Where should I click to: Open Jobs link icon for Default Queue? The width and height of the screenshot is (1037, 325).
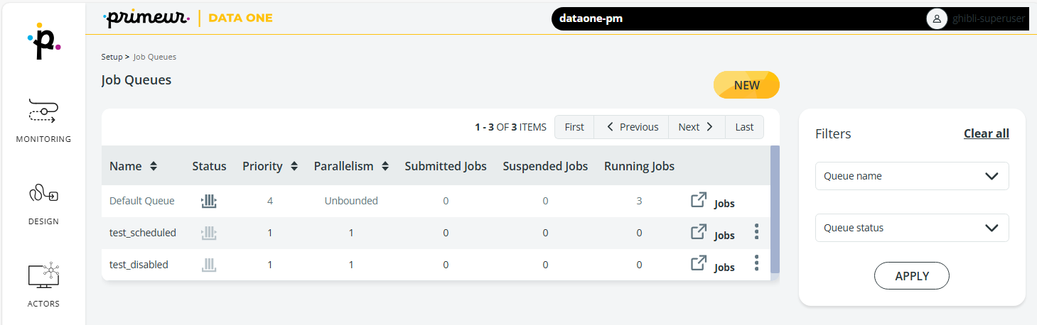pos(699,201)
